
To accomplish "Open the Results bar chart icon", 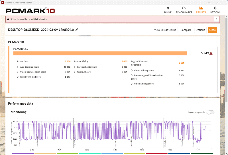I will coord(201,8).
